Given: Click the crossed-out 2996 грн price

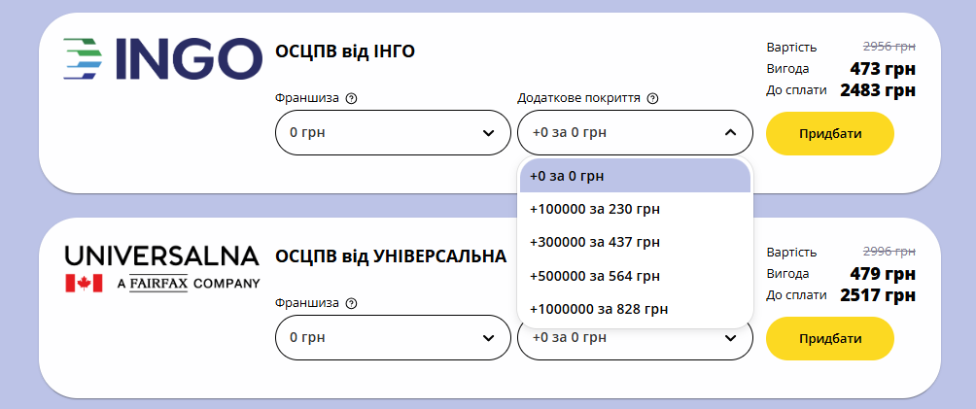Looking at the screenshot, I should click(x=889, y=252).
